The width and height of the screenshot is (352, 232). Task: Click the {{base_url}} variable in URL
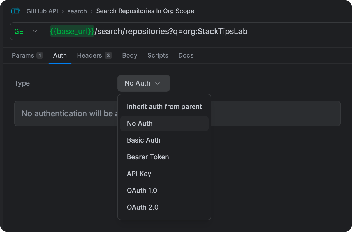[x=72, y=31]
